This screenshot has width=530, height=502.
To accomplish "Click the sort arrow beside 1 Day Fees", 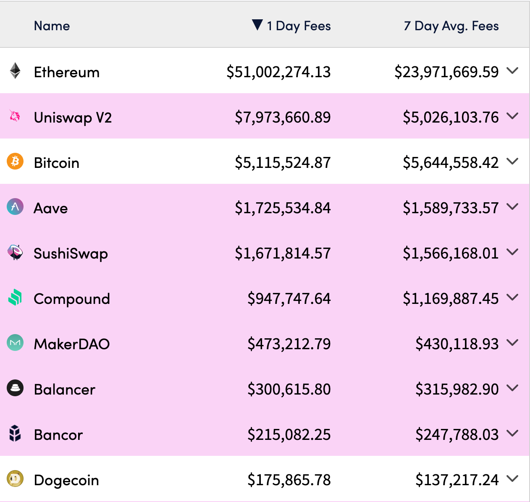I will (257, 25).
